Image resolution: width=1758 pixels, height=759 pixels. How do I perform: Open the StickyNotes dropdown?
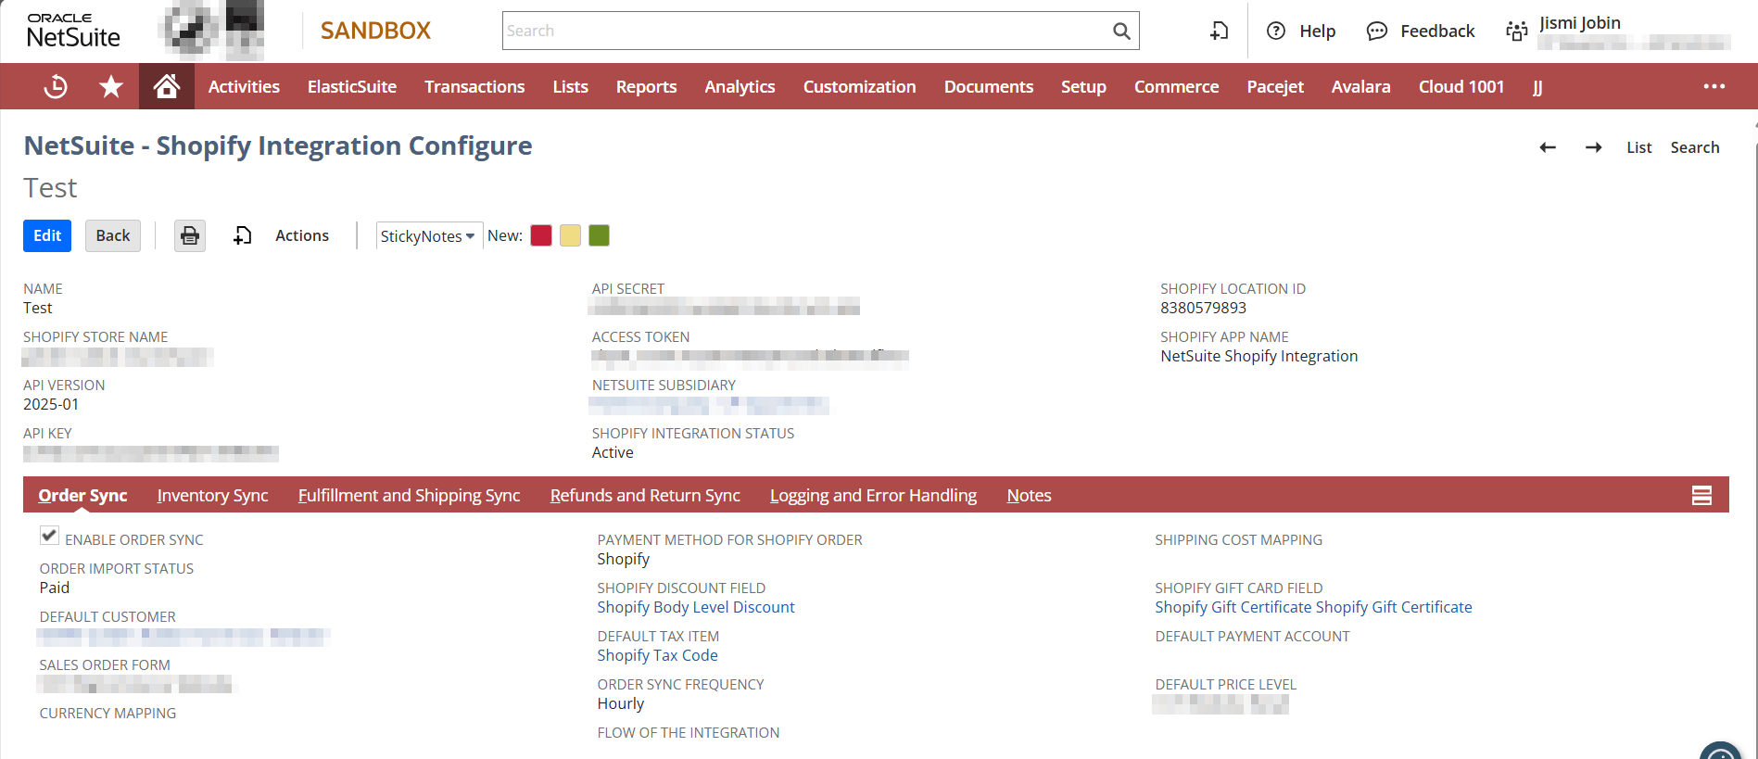click(x=429, y=235)
